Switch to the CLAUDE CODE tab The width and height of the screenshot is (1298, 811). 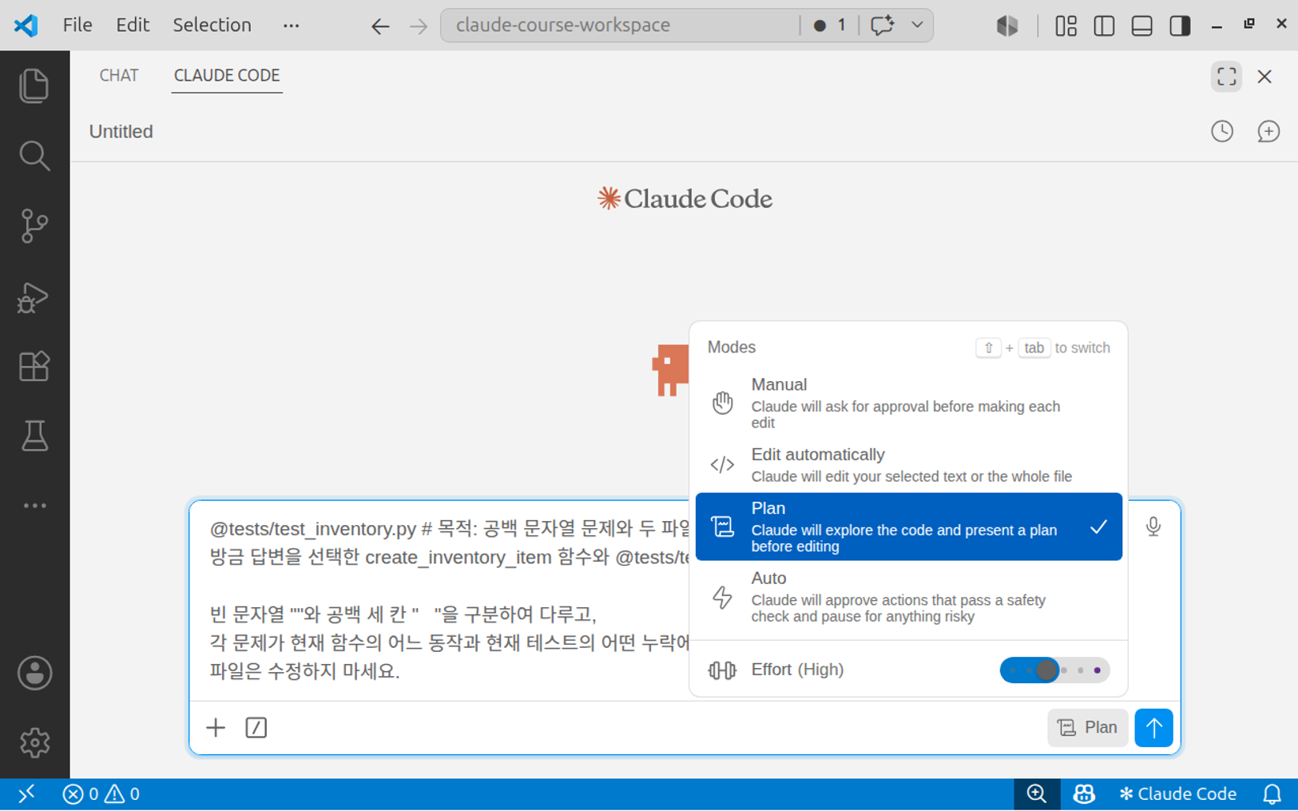pos(227,75)
